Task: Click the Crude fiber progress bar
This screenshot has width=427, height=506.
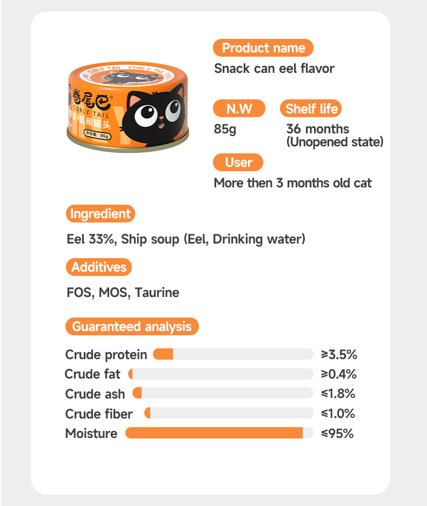Action: [229, 413]
